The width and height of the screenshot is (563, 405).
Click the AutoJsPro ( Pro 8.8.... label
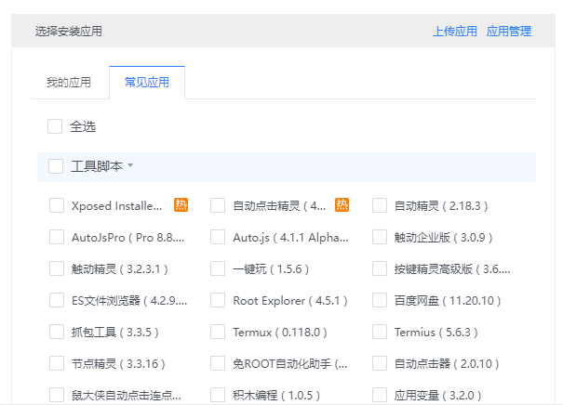pyautogui.click(x=128, y=238)
